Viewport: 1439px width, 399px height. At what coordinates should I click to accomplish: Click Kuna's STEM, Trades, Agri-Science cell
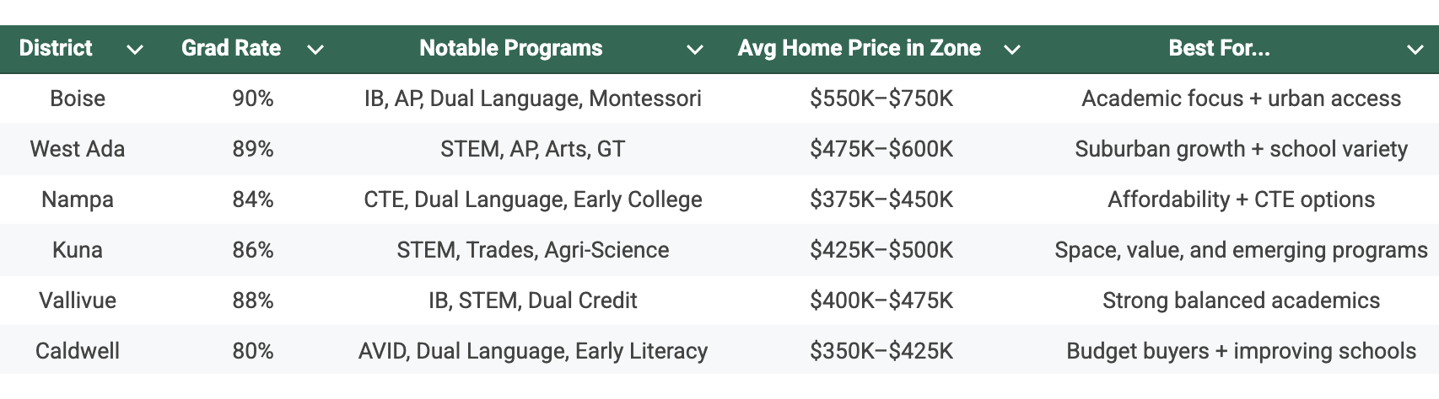[x=533, y=250]
